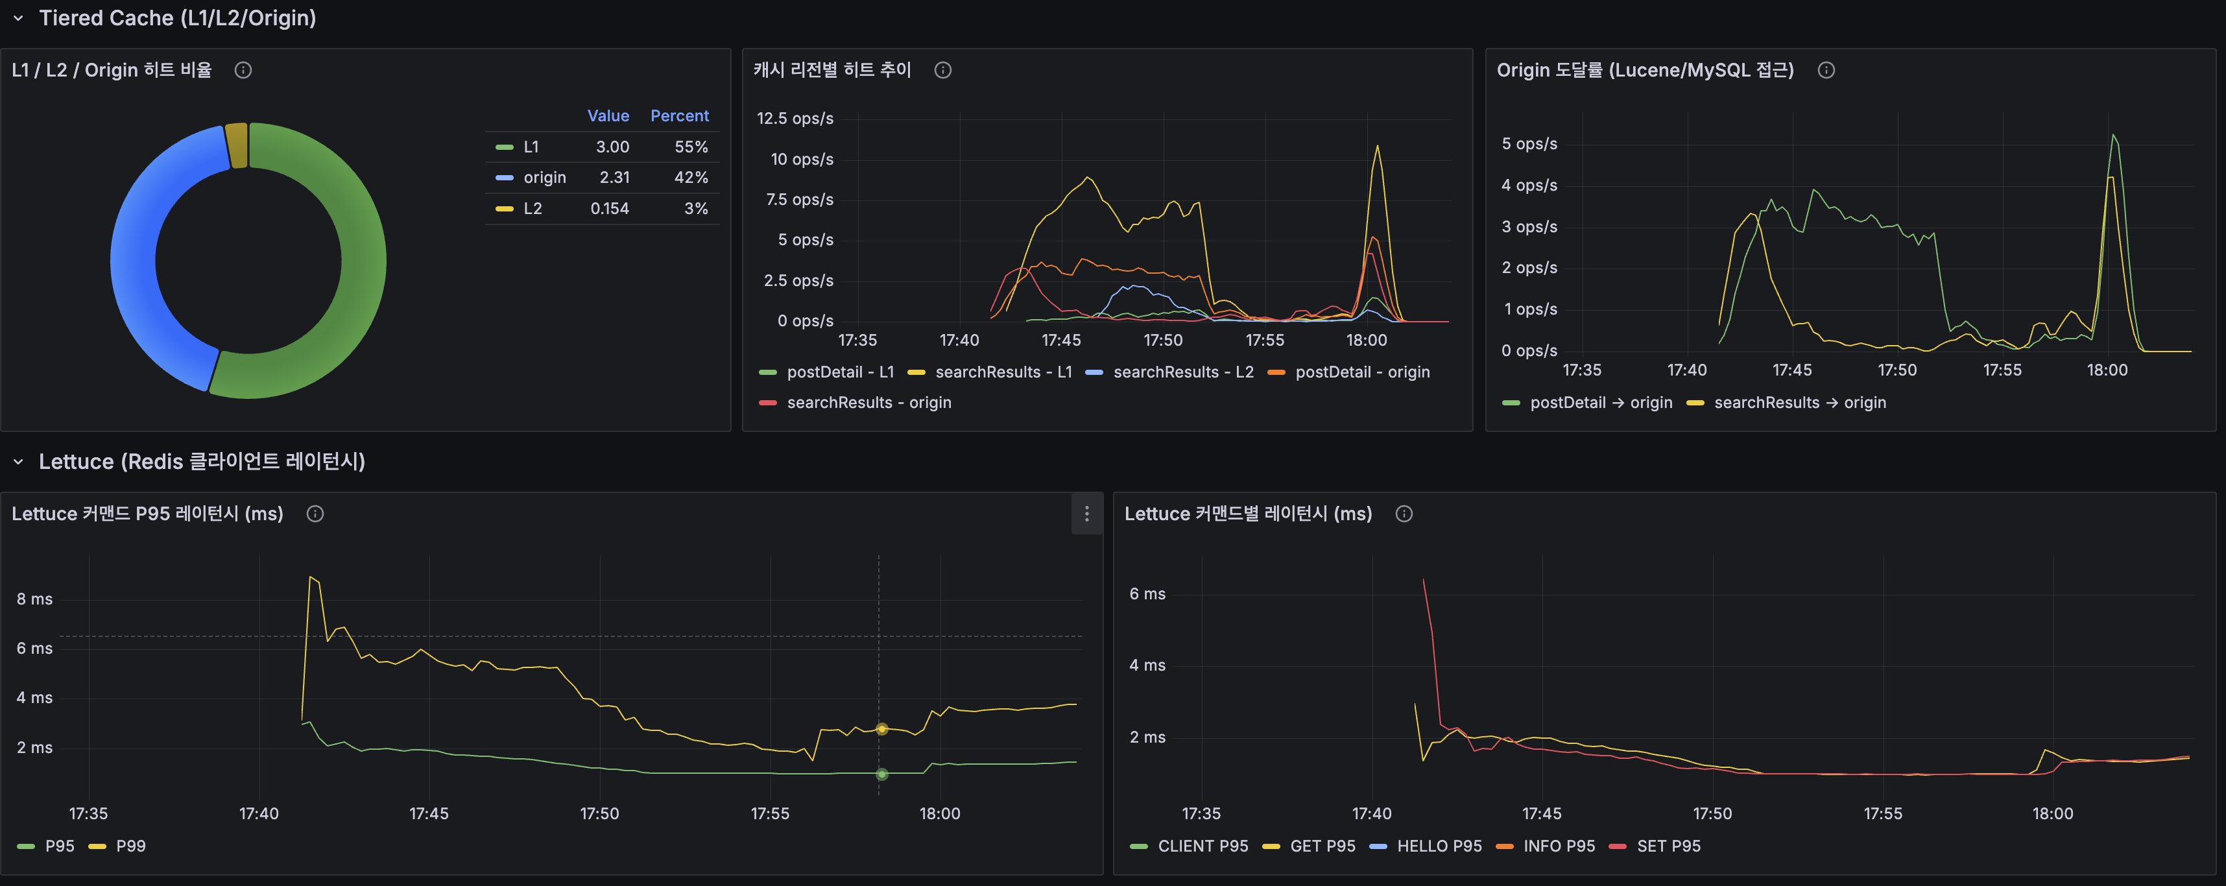Collapse the Lettuce Redis client latency row
The width and height of the screenshot is (2226, 886).
click(18, 462)
